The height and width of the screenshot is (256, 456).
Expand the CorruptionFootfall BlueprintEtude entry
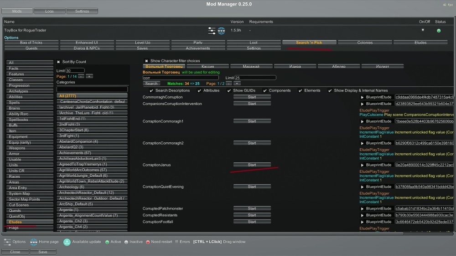pyautogui.click(x=363, y=222)
